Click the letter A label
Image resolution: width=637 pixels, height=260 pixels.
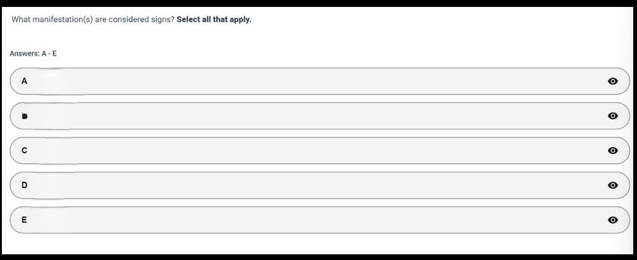point(25,81)
